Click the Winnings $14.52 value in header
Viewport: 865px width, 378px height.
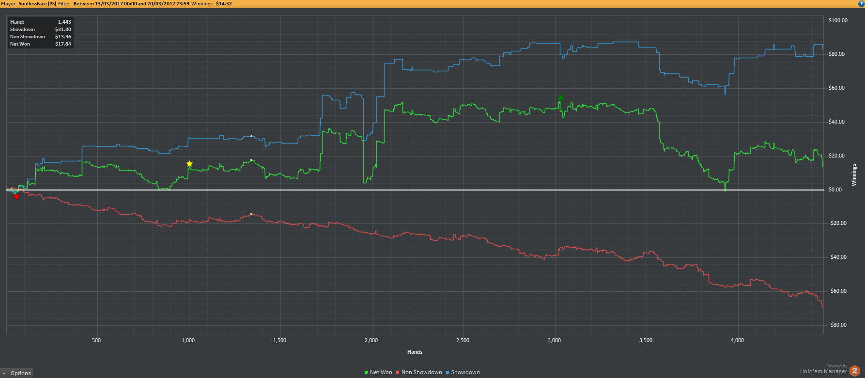coord(224,3)
